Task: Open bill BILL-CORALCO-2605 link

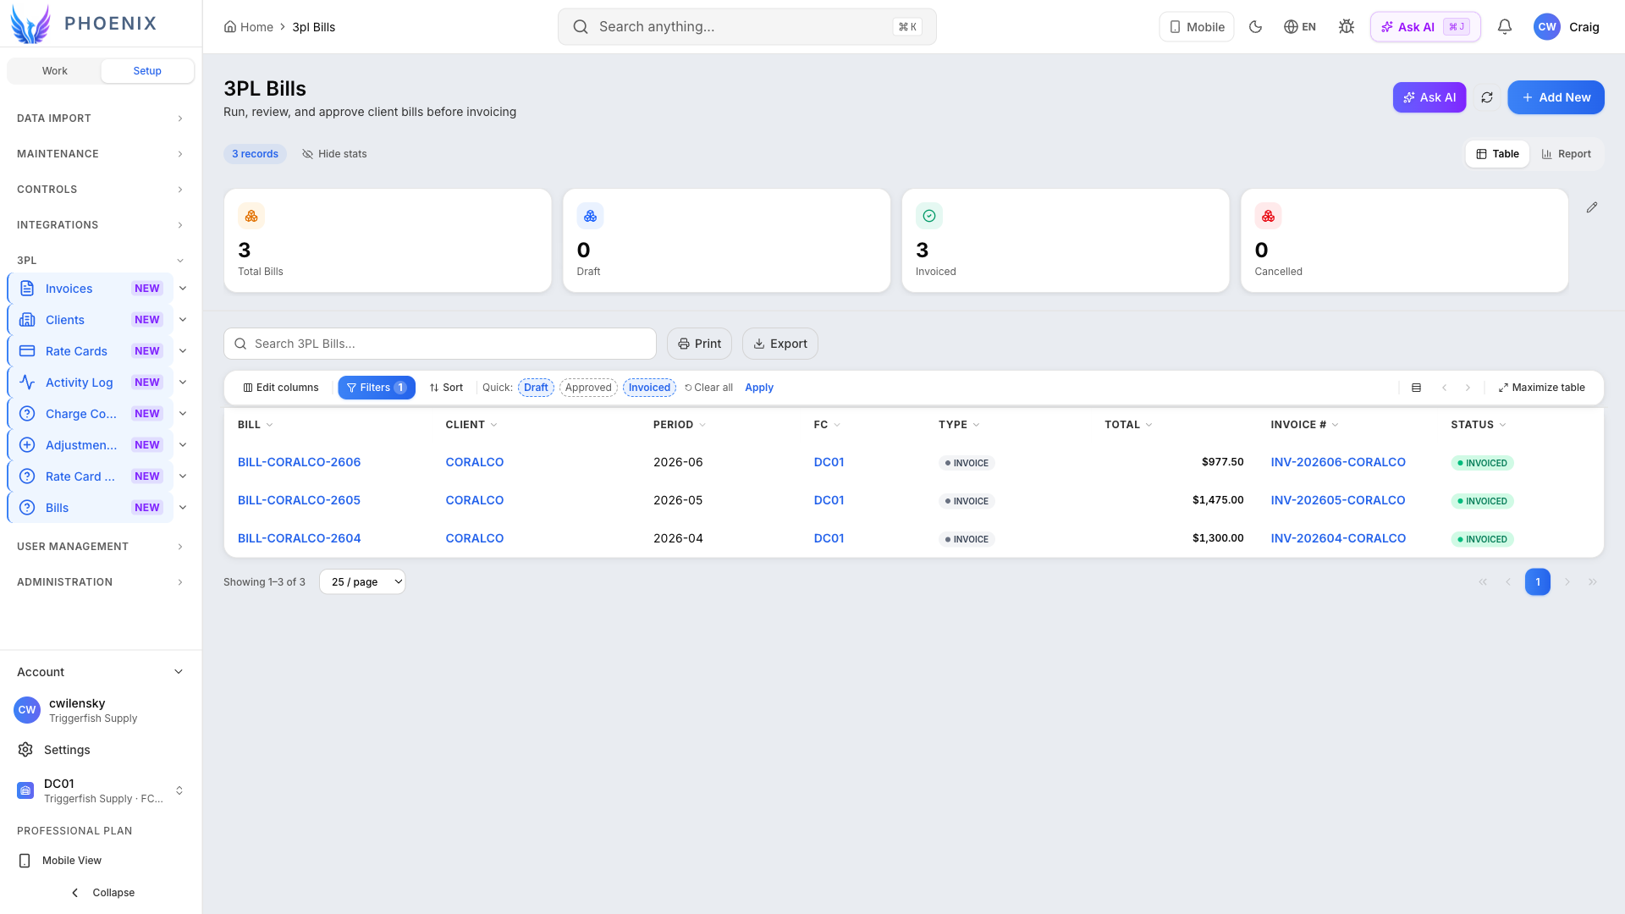Action: point(299,500)
